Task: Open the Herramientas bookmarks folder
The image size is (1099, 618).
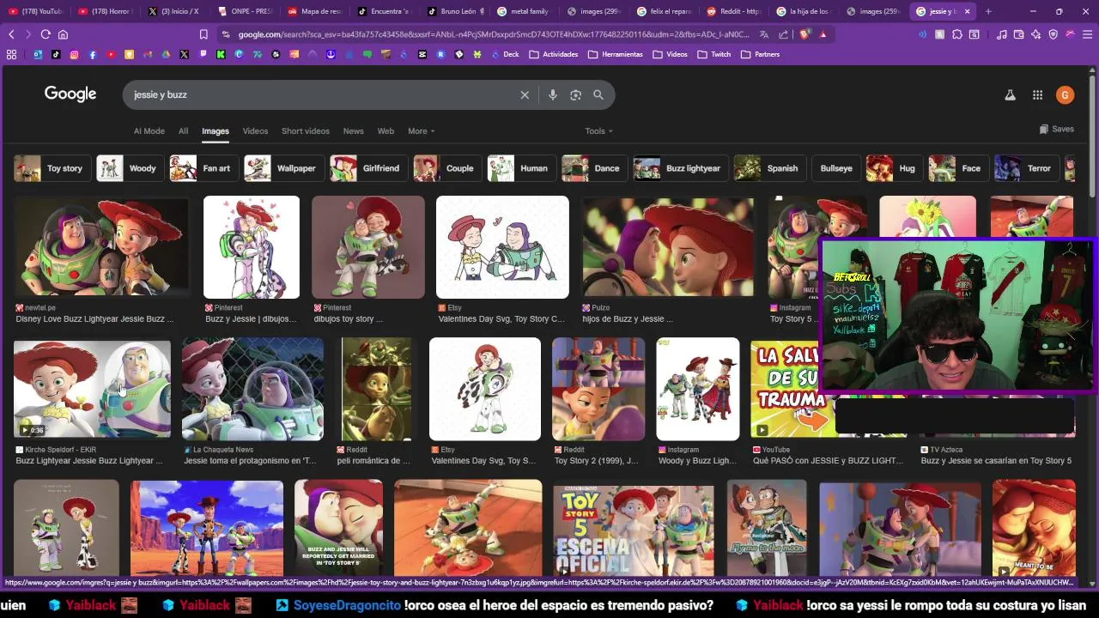Action: click(x=616, y=54)
